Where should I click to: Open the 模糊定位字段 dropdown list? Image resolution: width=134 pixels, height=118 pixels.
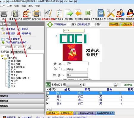(x=80, y=85)
